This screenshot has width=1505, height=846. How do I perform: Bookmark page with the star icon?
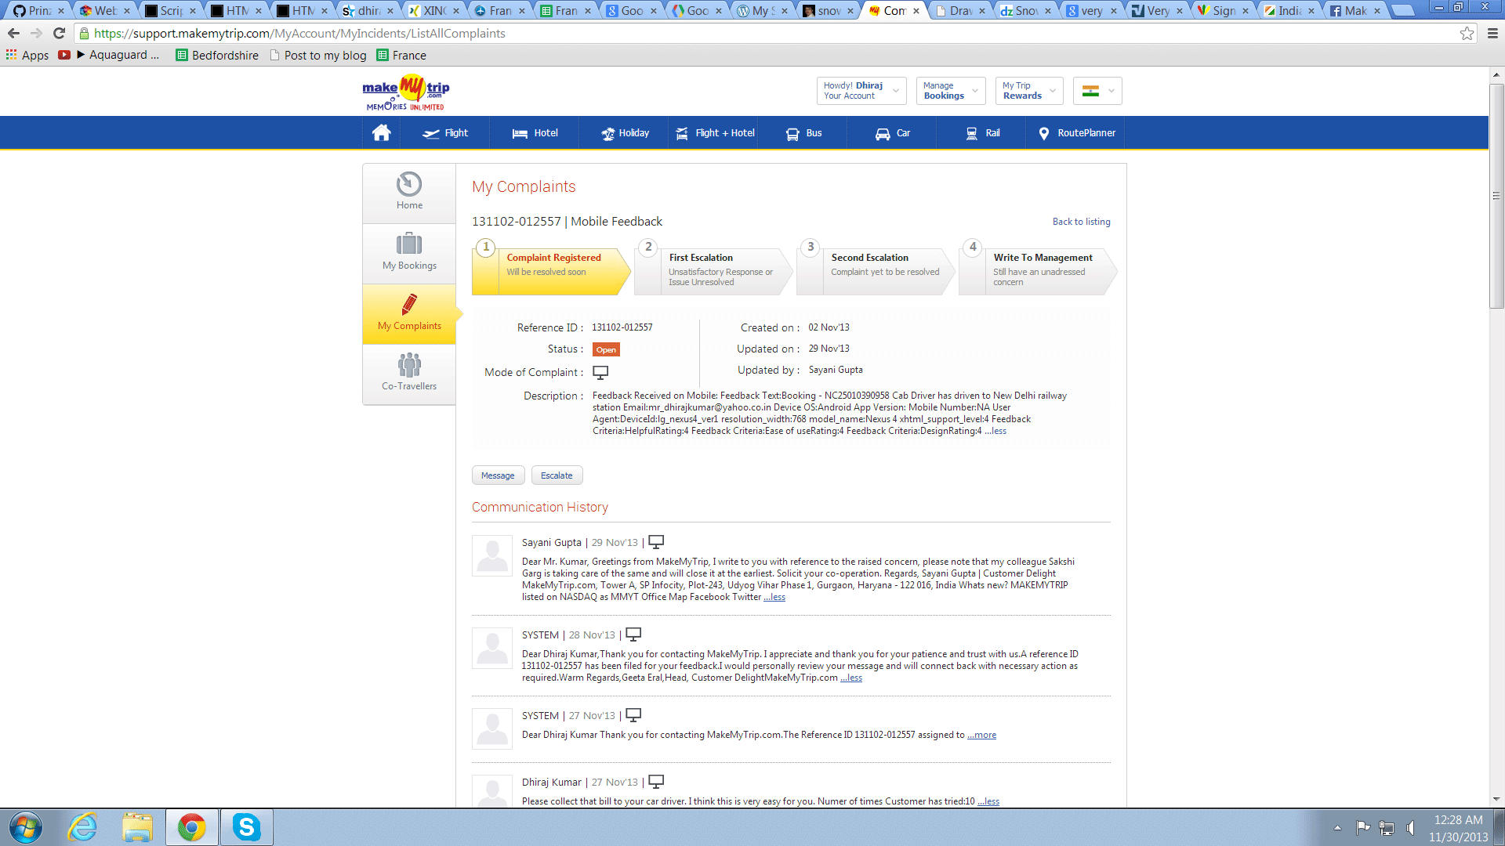pos(1467,34)
